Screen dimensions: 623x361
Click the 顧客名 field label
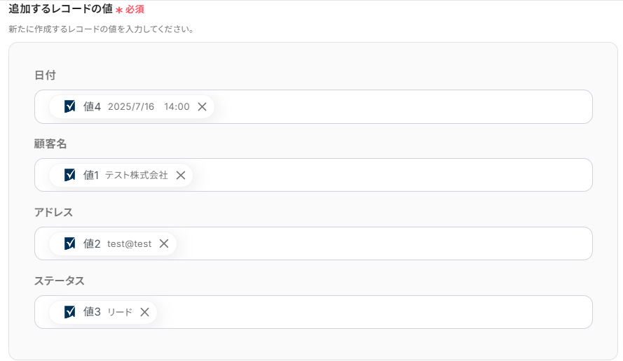click(50, 143)
